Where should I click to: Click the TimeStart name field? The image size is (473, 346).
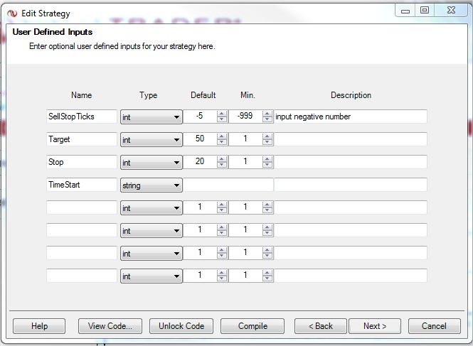tap(81, 185)
